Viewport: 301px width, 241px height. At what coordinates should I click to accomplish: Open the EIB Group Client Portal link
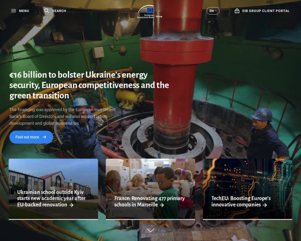[x=265, y=11]
